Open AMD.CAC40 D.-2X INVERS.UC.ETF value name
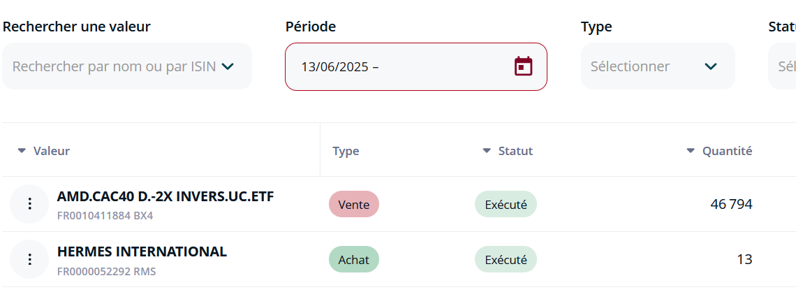 [165, 197]
